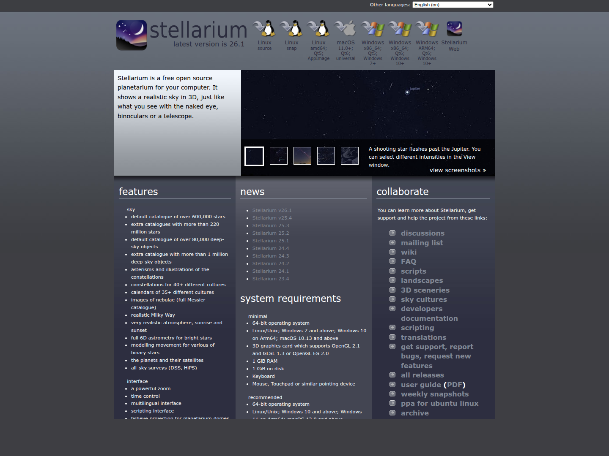Download macOS universal build icon
Screen dimensions: 609x456
[346, 29]
